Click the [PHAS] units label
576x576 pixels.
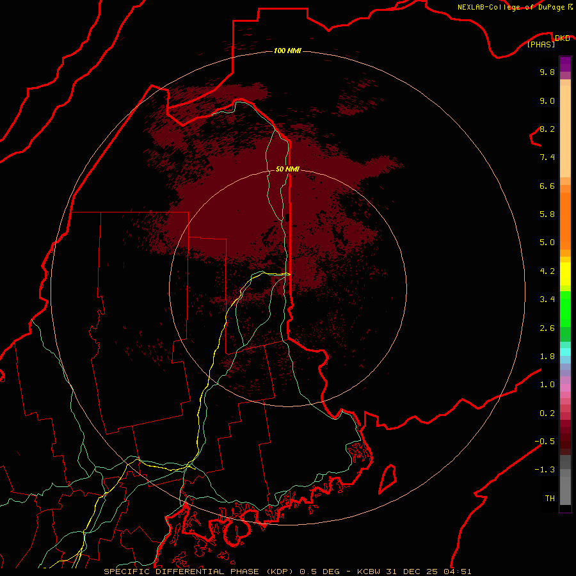(541, 45)
